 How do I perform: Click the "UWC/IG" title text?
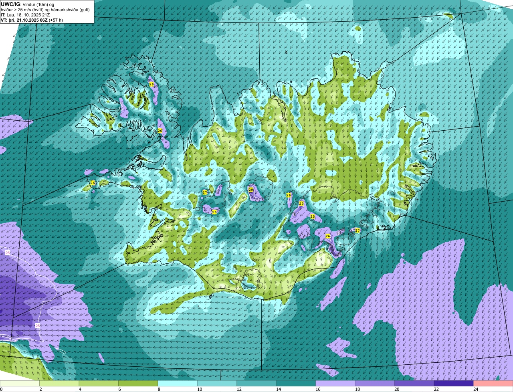point(10,4)
